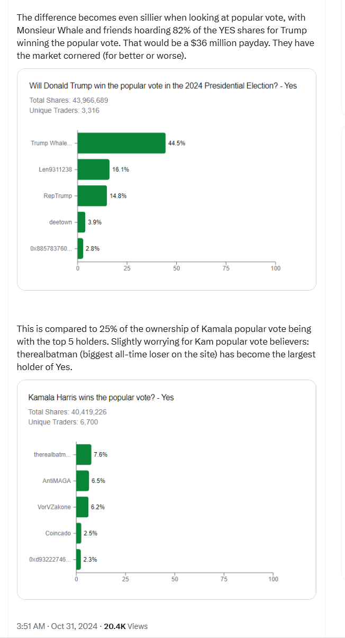Click the 20.4K Views count
Screen dimensions: 345x638
tap(125, 626)
